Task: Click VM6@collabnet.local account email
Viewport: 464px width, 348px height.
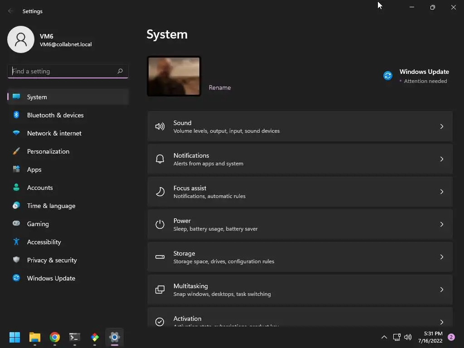Action: (x=66, y=44)
